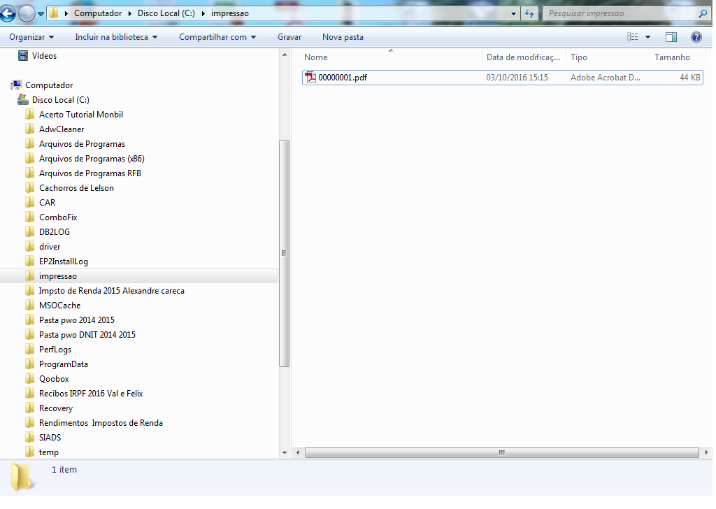716x509 pixels.
Task: Click the folder icon in address bar
Action: 53,13
